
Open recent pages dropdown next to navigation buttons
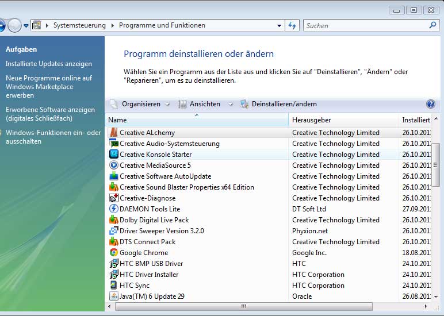(26, 25)
